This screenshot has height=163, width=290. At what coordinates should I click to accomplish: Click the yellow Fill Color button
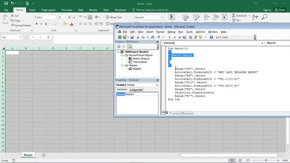tap(64, 24)
